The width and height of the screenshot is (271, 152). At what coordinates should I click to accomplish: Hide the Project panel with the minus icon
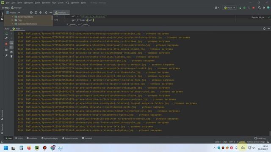(51, 13)
